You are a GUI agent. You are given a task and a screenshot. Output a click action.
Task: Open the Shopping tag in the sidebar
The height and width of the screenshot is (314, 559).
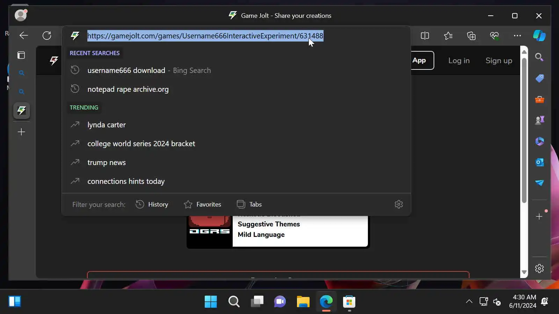click(539, 78)
